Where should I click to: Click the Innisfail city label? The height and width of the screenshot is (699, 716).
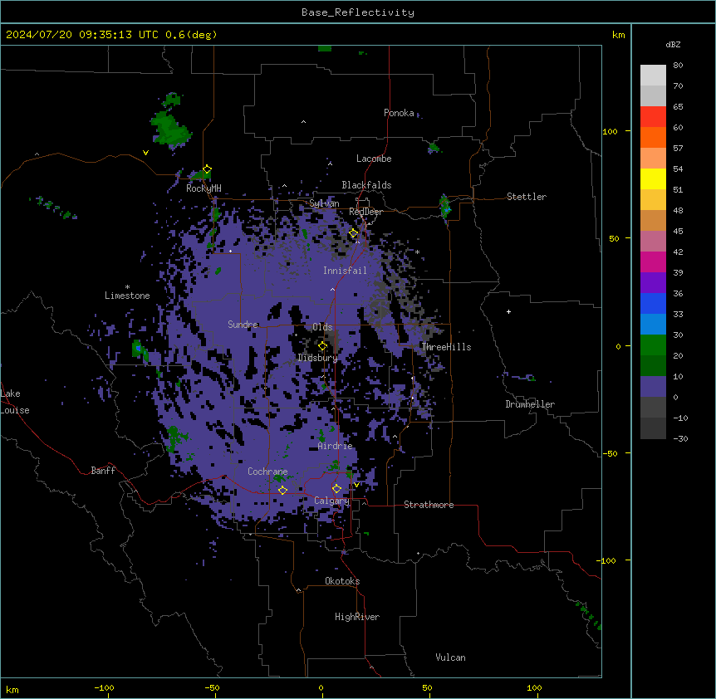pyautogui.click(x=345, y=271)
